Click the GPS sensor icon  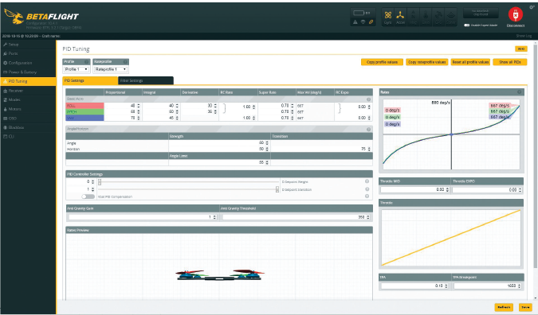(438, 17)
